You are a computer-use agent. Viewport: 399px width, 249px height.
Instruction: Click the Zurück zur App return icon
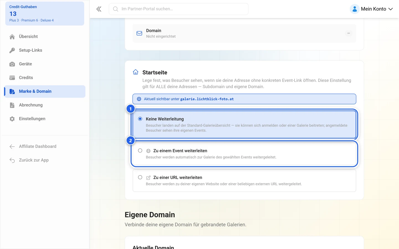click(x=12, y=160)
